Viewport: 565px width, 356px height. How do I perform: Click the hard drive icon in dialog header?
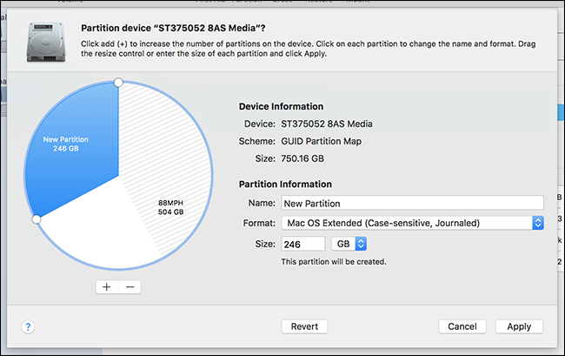(x=46, y=42)
